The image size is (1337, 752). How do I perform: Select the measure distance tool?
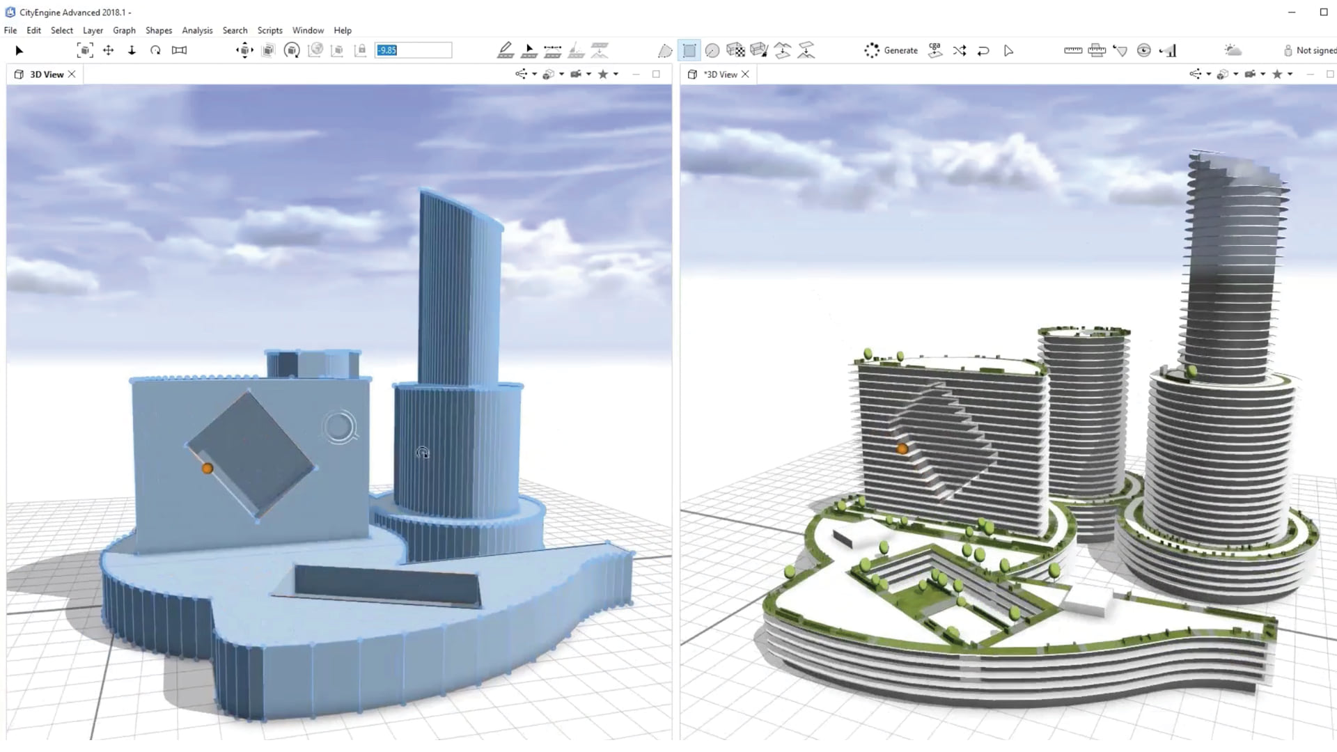[1073, 50]
